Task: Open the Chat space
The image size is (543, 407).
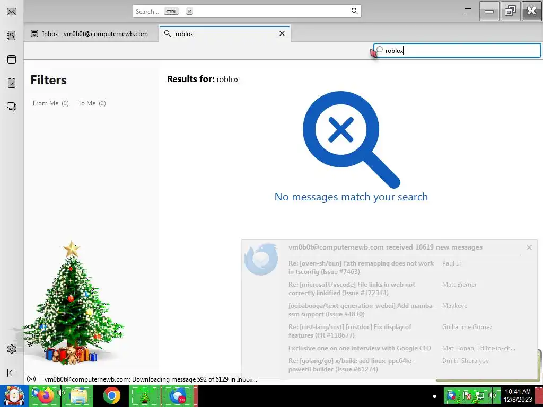Action: click(x=12, y=107)
